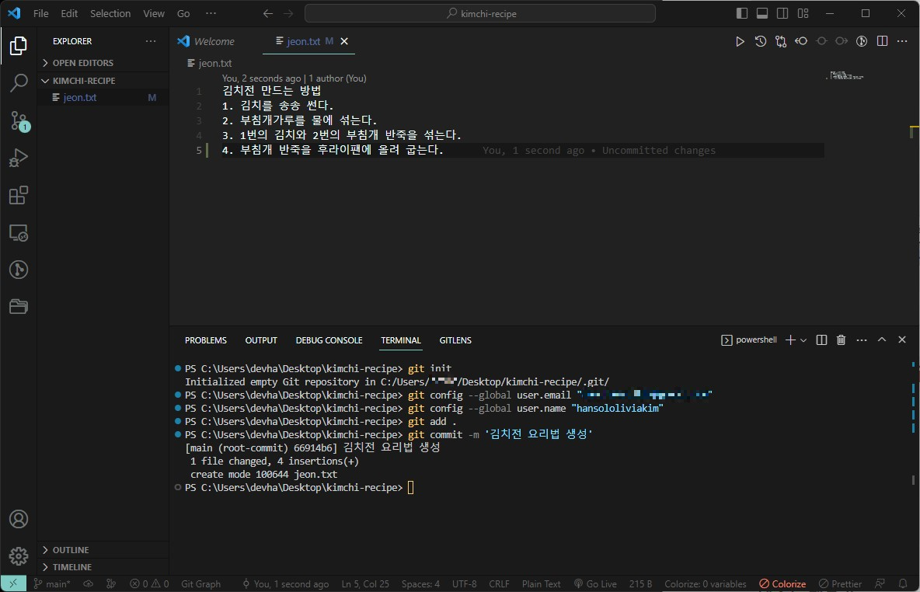Open the Run and Debug view
Viewport: 920px width, 592px height.
18,158
